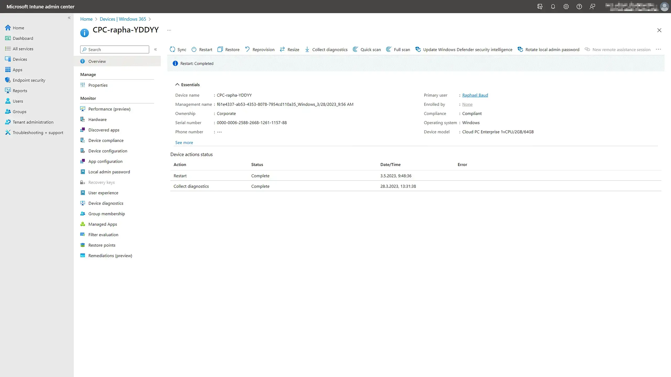Click the resource menu Search field
This screenshot has height=377, width=671.
tap(115, 49)
